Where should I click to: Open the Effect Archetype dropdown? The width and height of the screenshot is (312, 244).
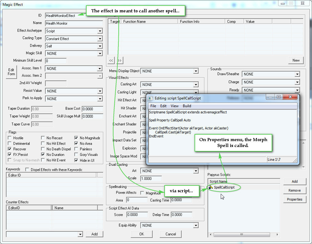[x=100, y=31]
